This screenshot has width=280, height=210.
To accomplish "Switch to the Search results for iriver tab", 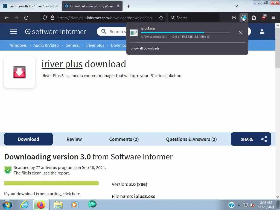I will [31, 6].
